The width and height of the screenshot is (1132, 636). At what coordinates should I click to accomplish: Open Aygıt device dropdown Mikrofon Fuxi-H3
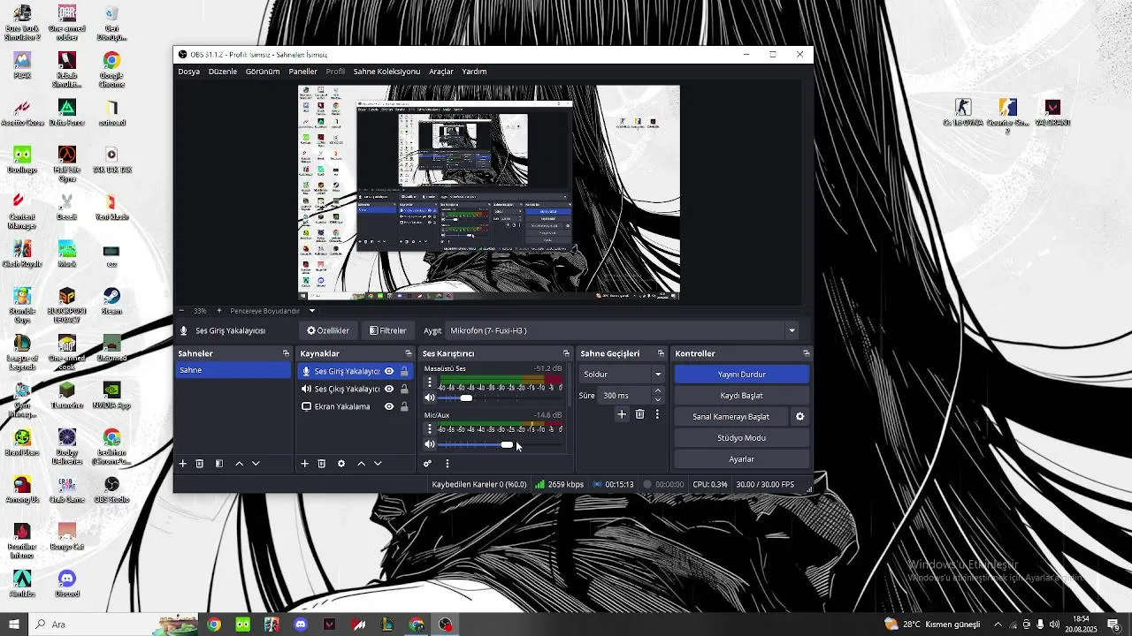tap(623, 331)
